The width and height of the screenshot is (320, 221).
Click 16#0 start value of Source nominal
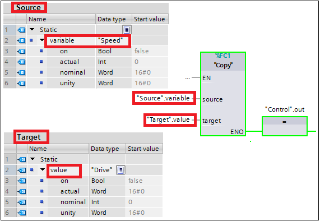tap(150, 72)
